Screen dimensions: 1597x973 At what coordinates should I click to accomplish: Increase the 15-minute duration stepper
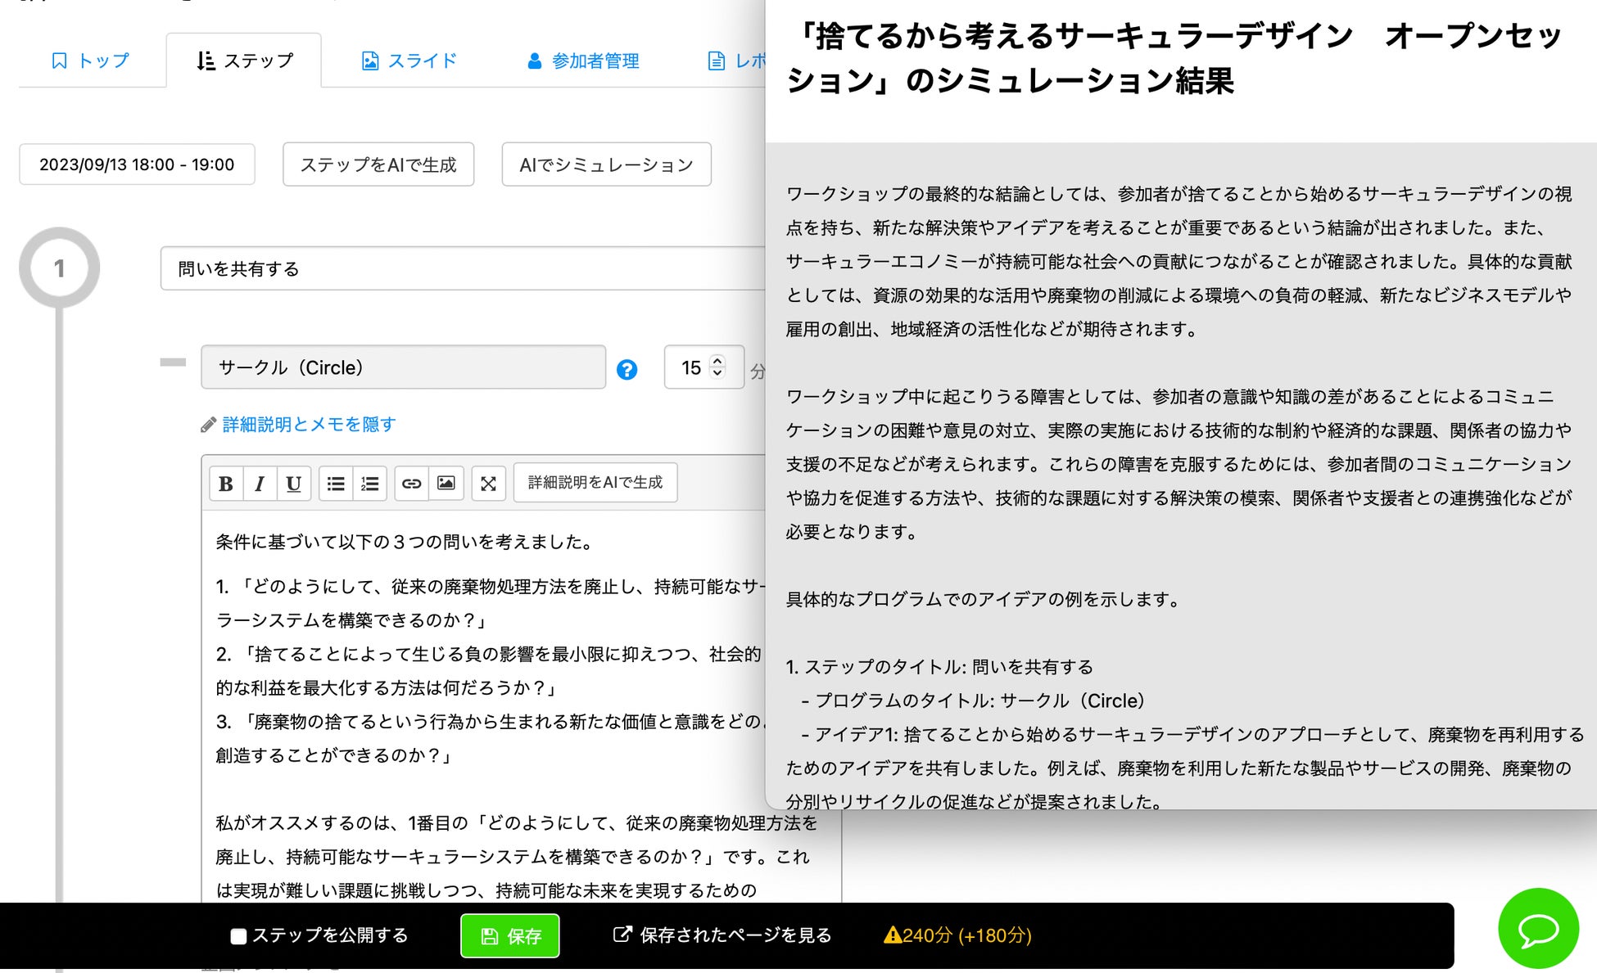[x=717, y=360]
